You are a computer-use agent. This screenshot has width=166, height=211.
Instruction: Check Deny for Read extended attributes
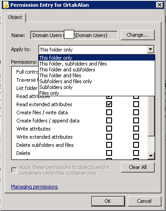tap(136, 104)
